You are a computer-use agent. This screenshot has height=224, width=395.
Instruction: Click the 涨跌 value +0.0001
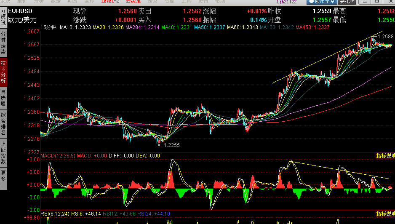(x=125, y=20)
